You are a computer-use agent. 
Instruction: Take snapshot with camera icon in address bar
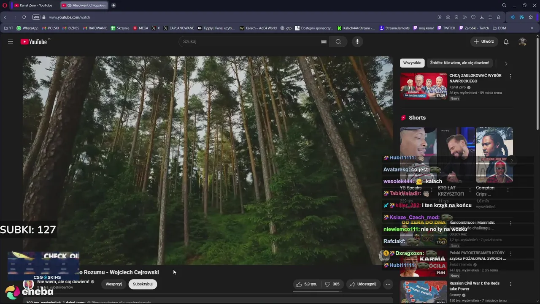(x=448, y=17)
